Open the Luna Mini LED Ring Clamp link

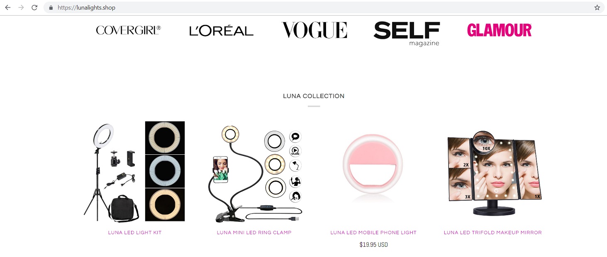coord(254,233)
